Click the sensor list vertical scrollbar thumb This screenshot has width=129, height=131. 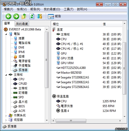click(x=124, y=68)
